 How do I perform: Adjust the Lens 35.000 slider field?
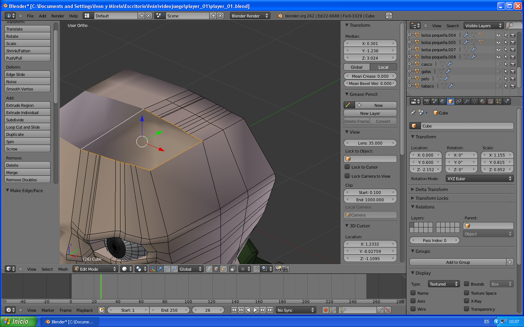click(x=370, y=143)
